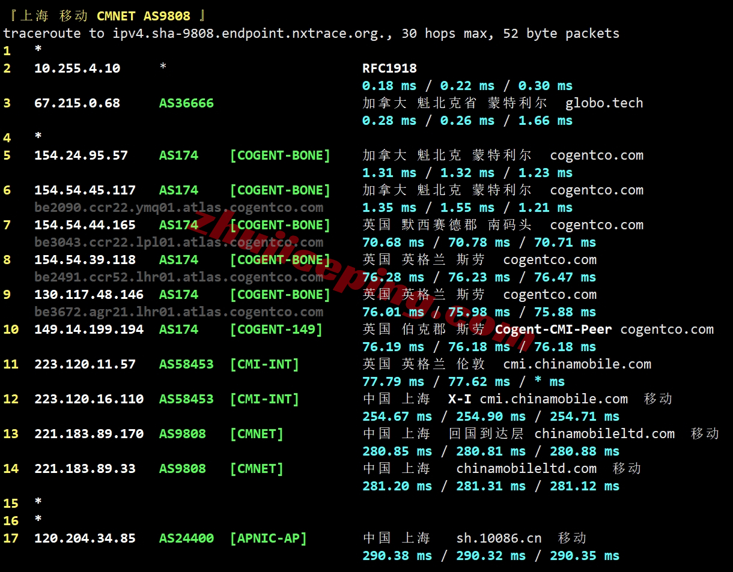Screen dimensions: 733x572
Task: Select IP address 223.120.11.57
Action: point(85,364)
